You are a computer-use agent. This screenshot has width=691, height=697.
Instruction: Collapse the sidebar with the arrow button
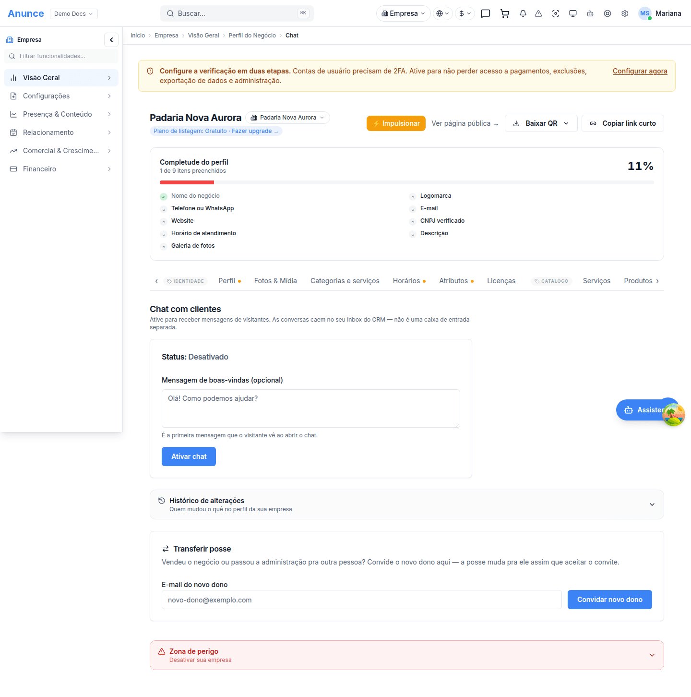tap(111, 40)
